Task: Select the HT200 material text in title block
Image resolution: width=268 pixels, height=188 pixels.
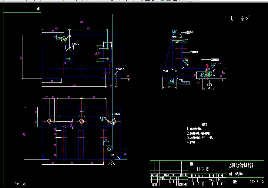Action: tap(203, 170)
